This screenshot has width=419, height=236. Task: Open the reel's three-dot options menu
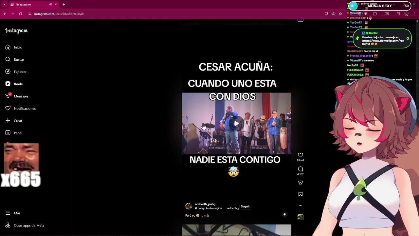[x=301, y=206]
